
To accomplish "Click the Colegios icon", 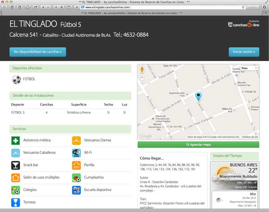I will [x=15, y=190].
